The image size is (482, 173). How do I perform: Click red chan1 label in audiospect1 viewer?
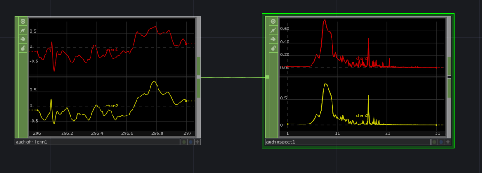tap(362, 58)
